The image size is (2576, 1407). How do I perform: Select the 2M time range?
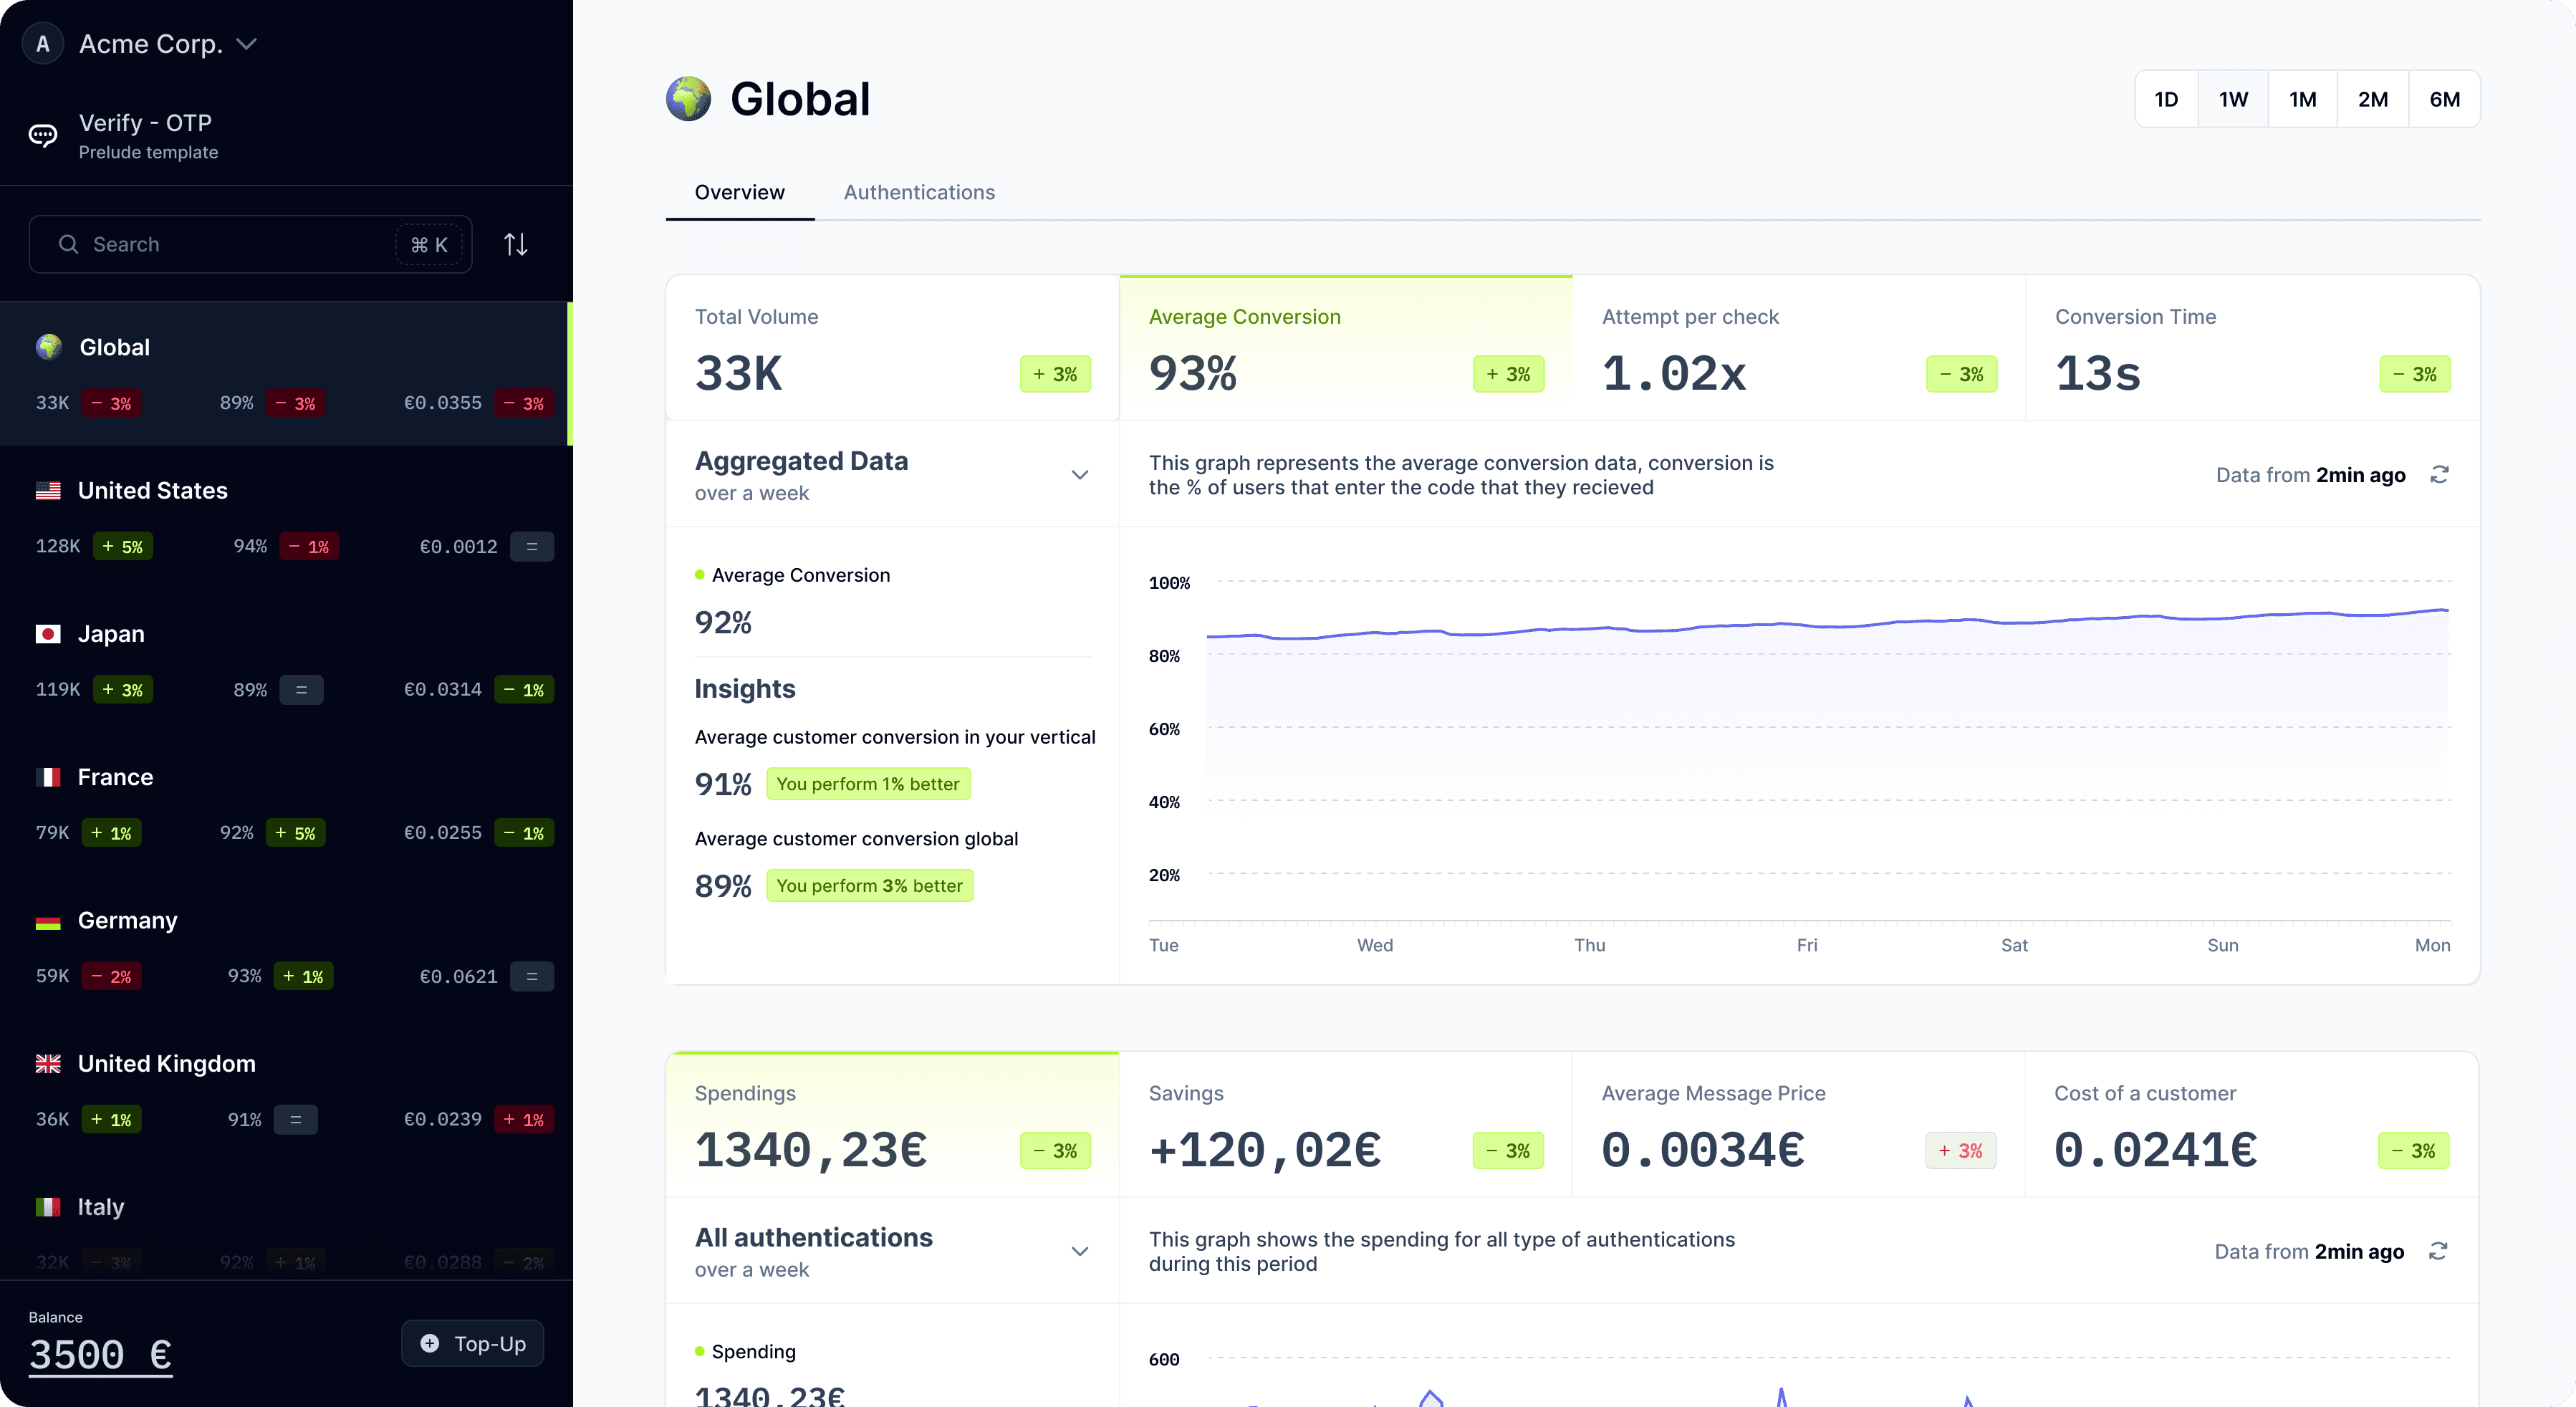click(x=2373, y=99)
